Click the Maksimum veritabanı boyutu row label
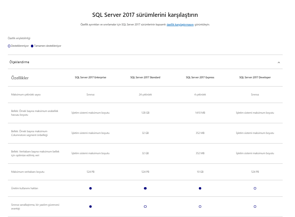Image resolution: width=295 pixels, height=217 pixels. pyautogui.click(x=28, y=172)
